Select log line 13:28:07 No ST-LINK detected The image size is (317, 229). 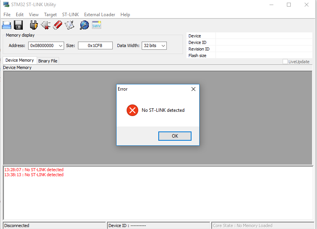pos(34,170)
